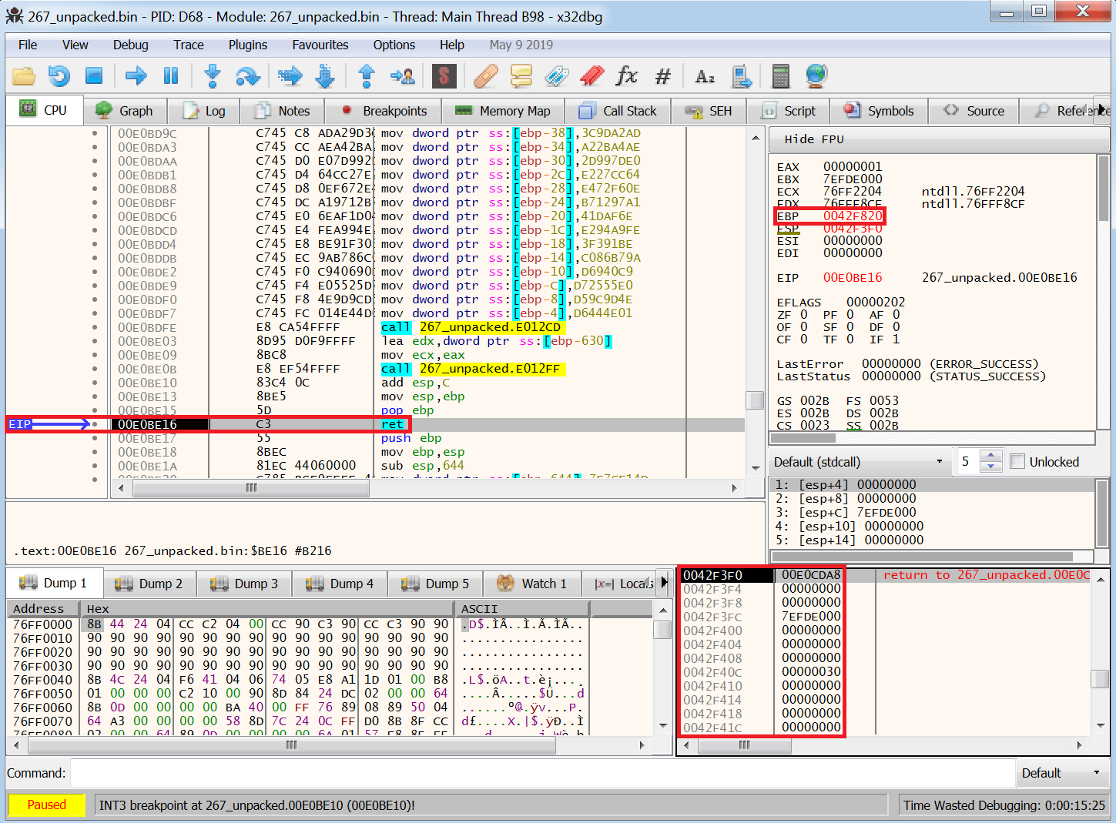The image size is (1116, 823).
Task: Switch to the Memory Map tab
Action: [504, 111]
